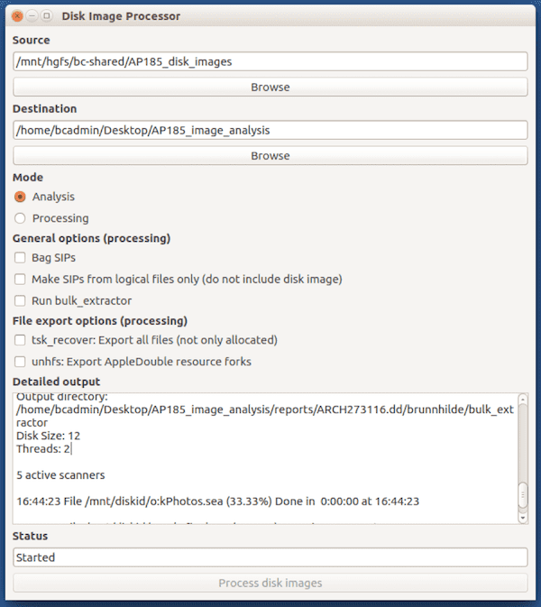Click into the Source path input field

(270, 61)
